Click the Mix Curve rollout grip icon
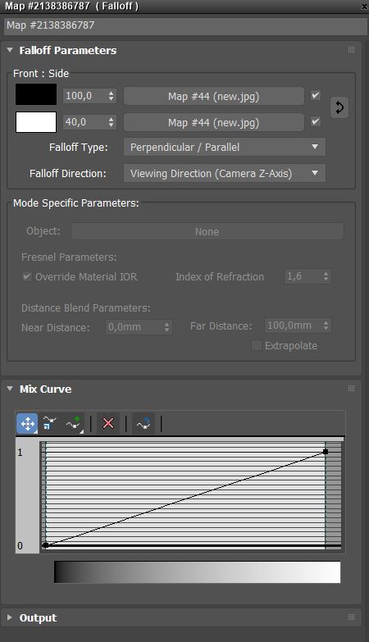369x642 pixels. click(x=351, y=389)
